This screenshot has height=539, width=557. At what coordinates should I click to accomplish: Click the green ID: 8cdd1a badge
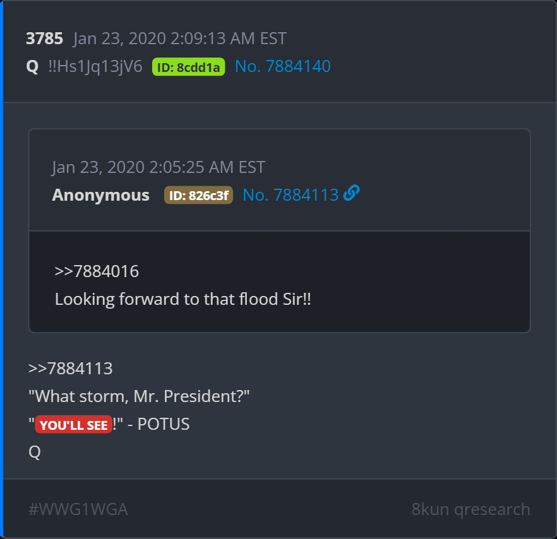188,67
